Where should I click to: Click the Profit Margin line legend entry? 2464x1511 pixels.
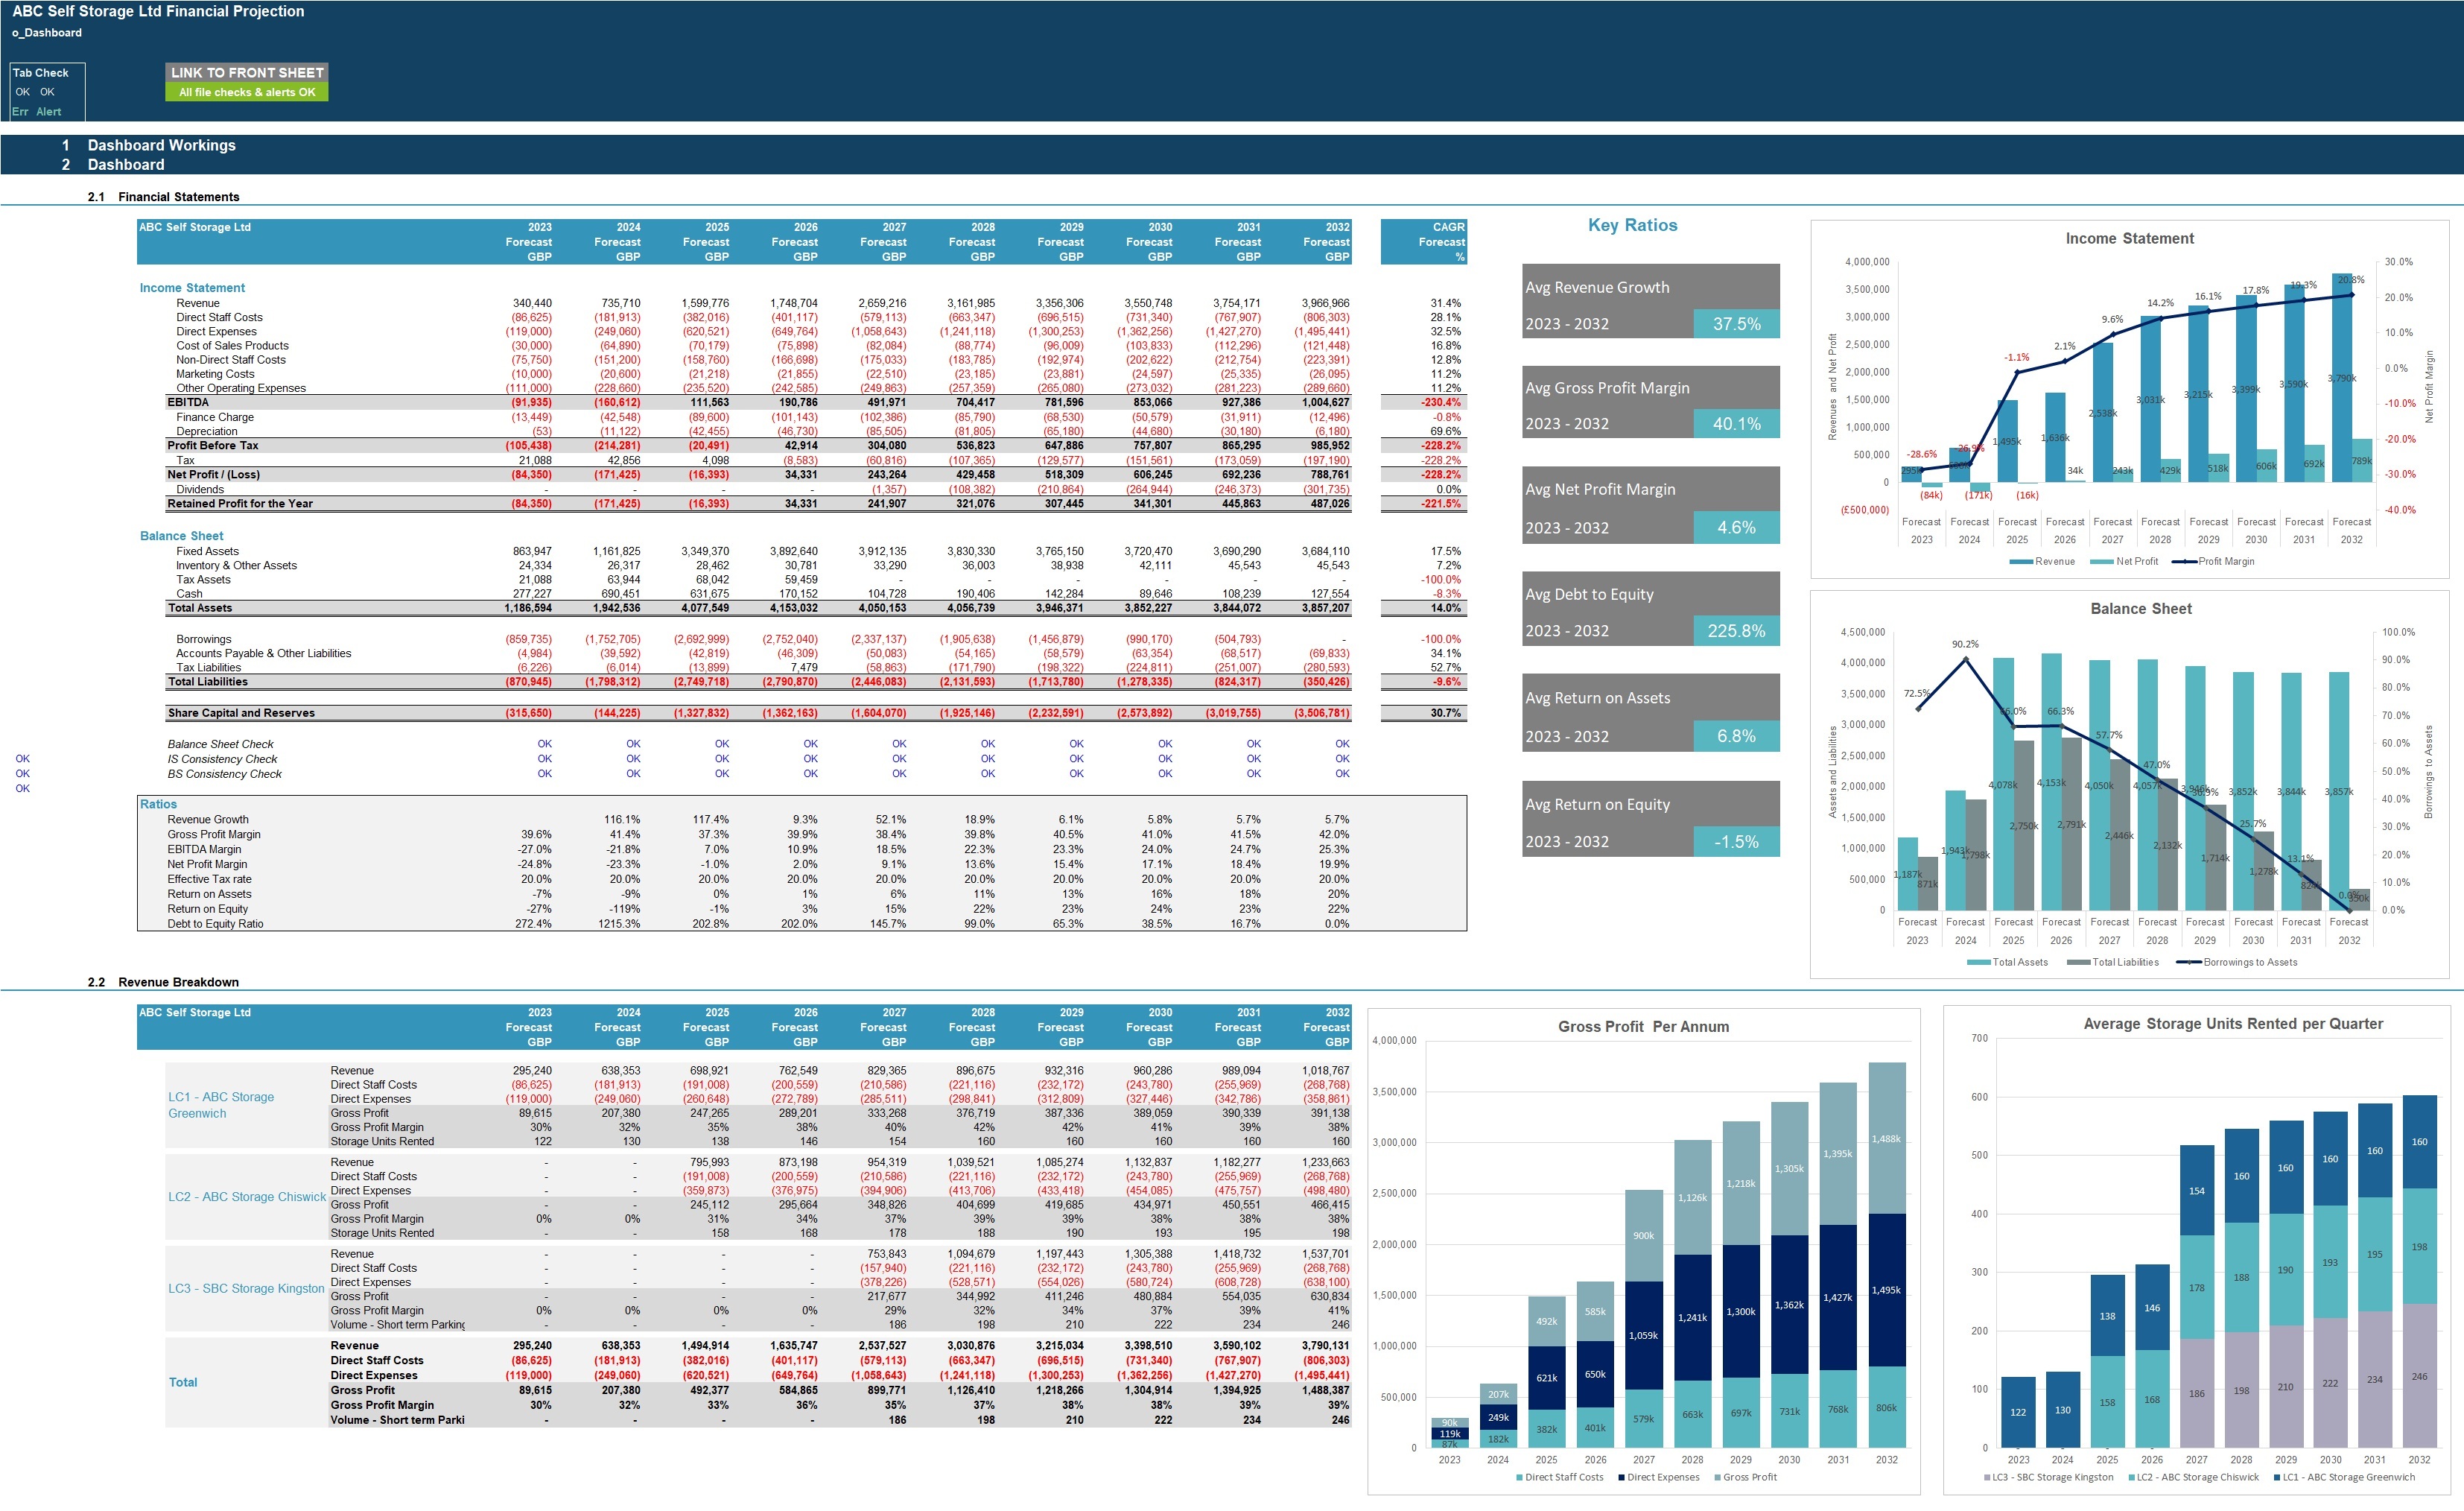[2225, 562]
